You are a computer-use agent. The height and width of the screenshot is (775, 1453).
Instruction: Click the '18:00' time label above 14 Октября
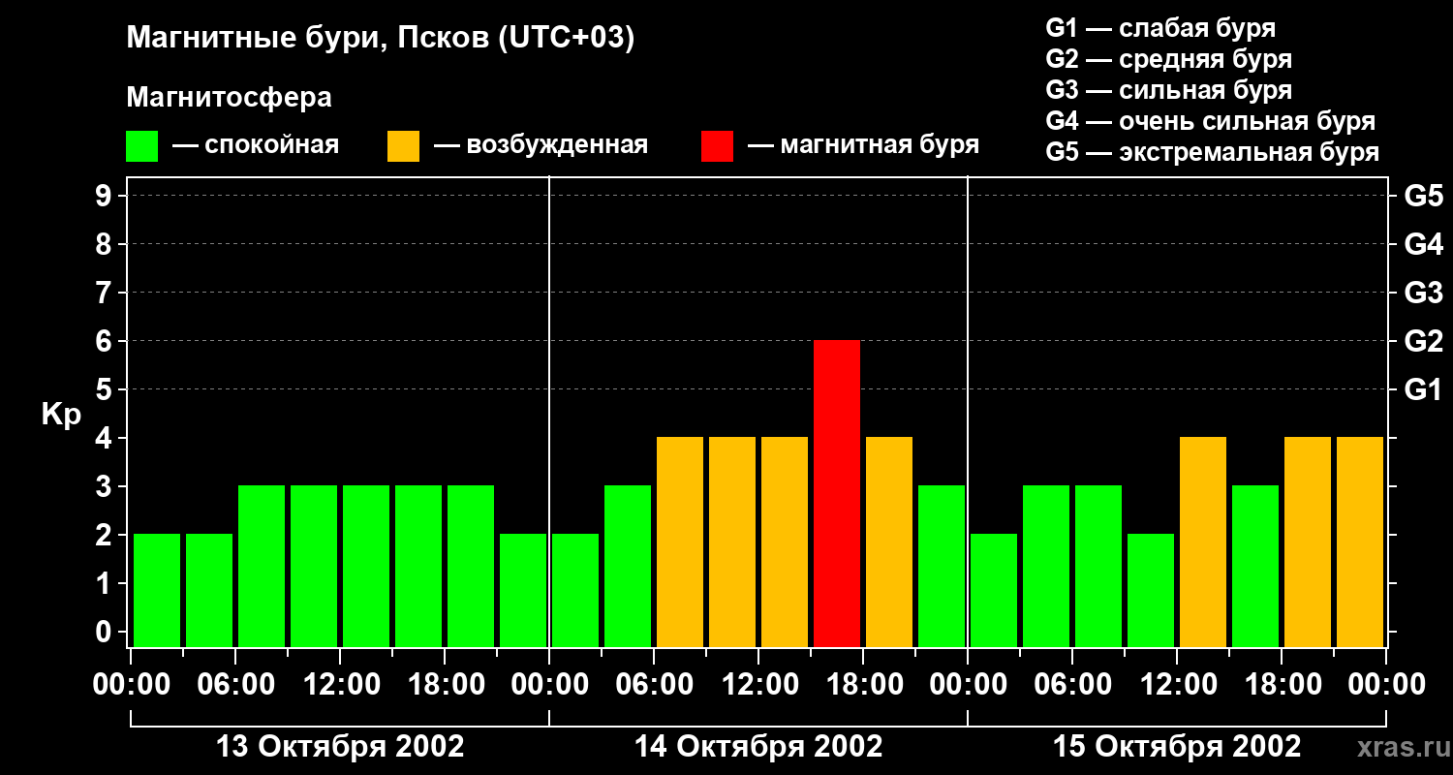[x=863, y=685]
